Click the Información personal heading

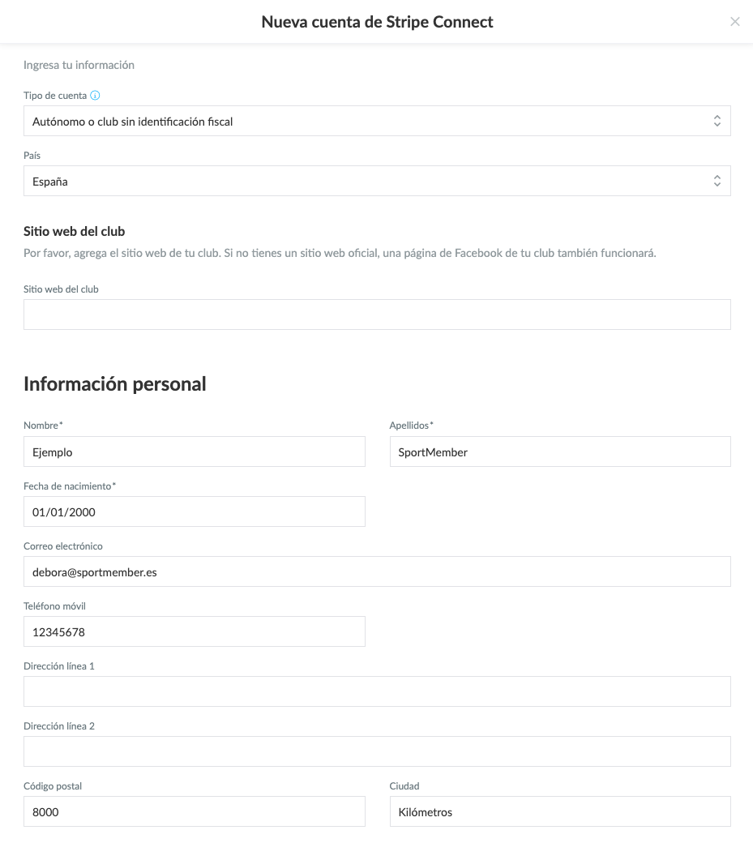click(114, 384)
